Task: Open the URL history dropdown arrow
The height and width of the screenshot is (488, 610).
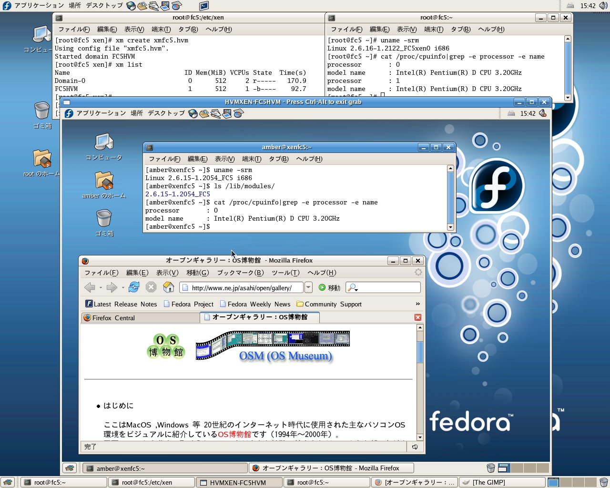Action: coord(308,287)
